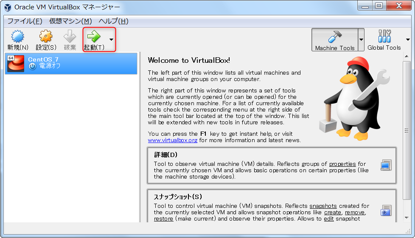The width and height of the screenshot is (415, 238).
Task: Click the 破棄 discard arrow icon
Action: click(x=70, y=36)
